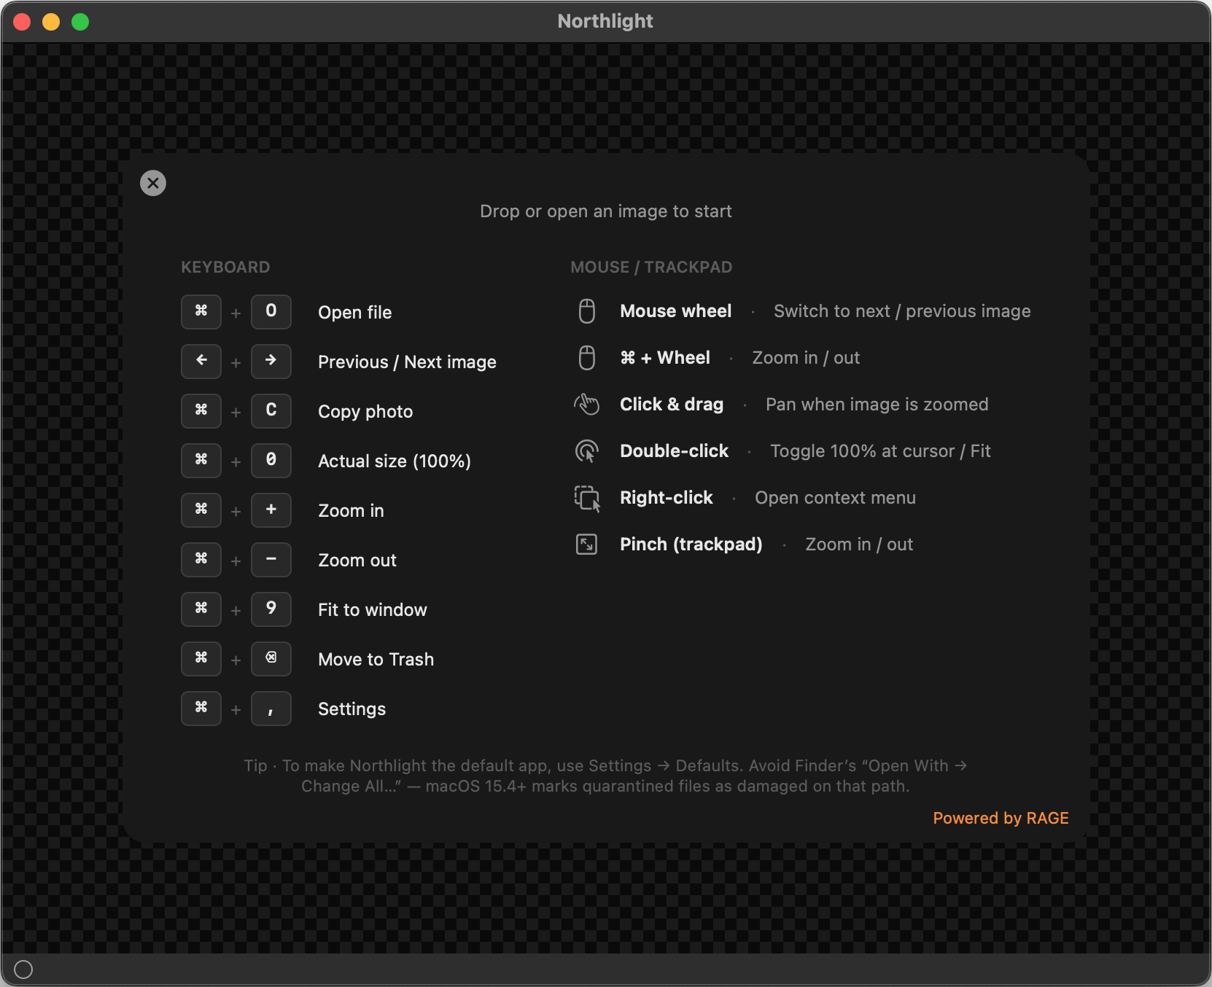The image size is (1212, 987).
Task: Click the Command key in Fit to window row
Action: pos(201,609)
